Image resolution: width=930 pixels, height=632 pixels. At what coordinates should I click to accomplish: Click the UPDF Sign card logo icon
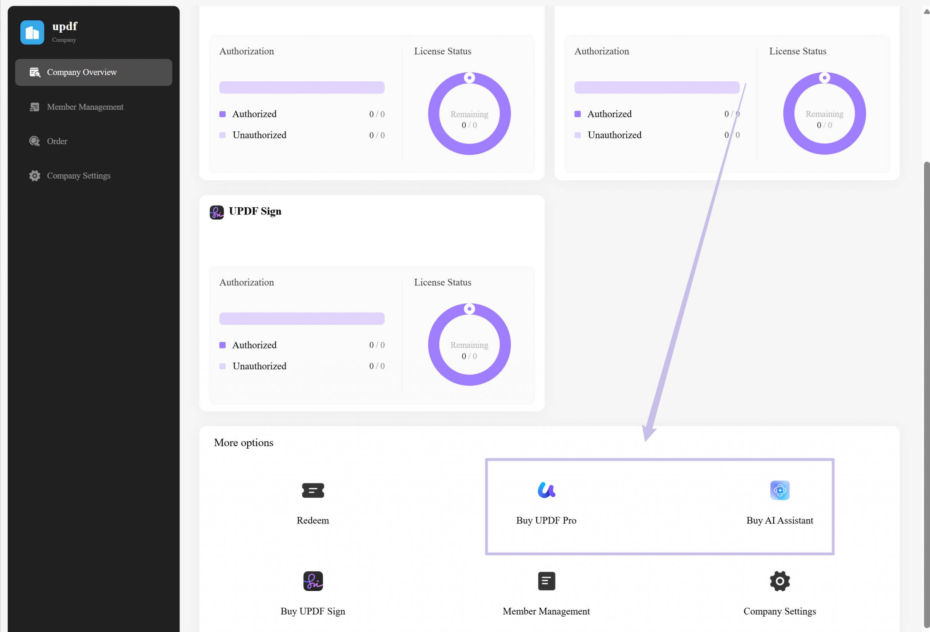click(217, 212)
